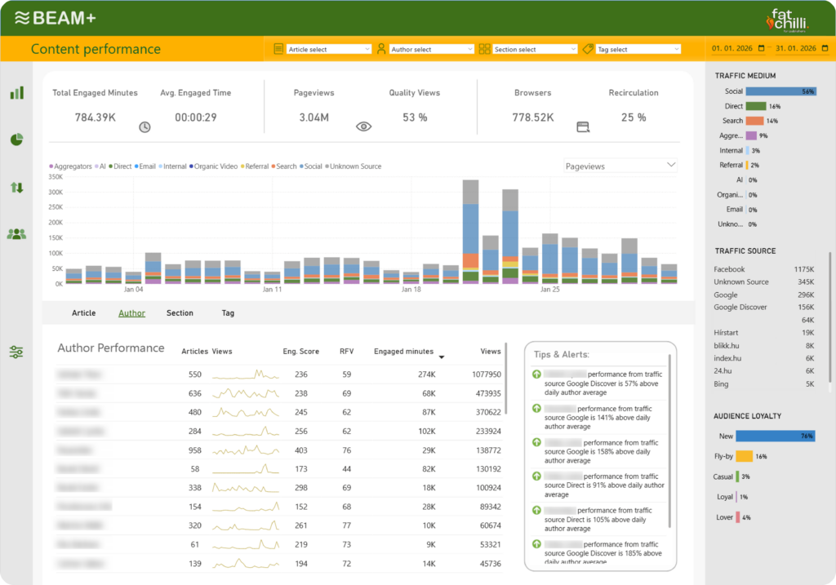
Task: Open the filter sliders settings icon
Action: [16, 352]
